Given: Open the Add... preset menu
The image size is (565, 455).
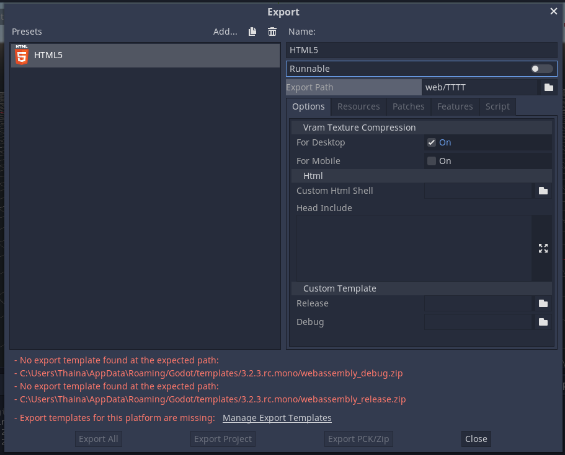Looking at the screenshot, I should [225, 31].
